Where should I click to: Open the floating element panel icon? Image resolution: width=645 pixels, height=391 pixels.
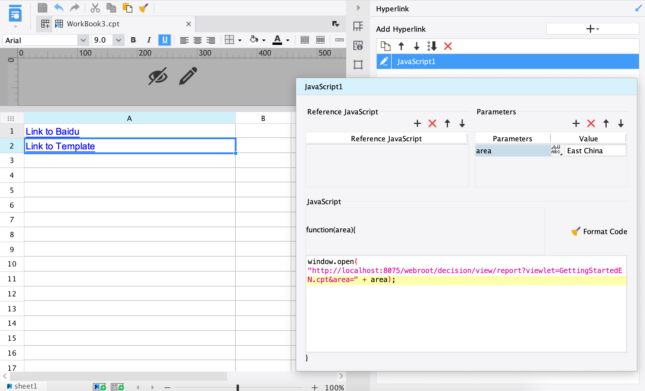coord(358,64)
